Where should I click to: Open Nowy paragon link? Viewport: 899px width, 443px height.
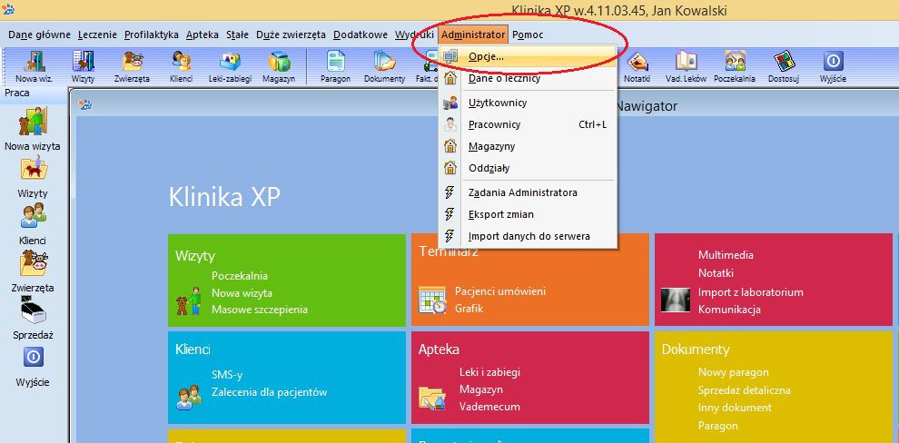tap(734, 372)
